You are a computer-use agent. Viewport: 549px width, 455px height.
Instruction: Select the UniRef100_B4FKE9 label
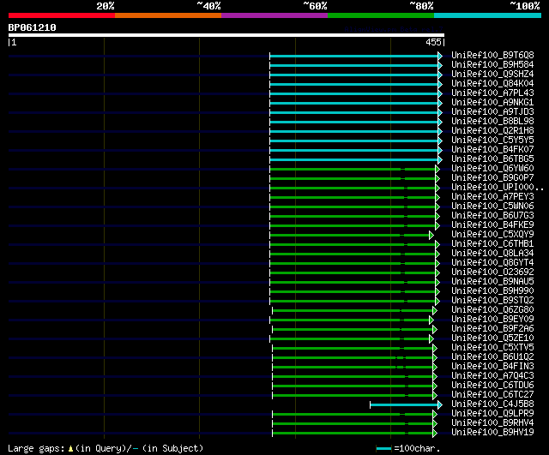(492, 225)
